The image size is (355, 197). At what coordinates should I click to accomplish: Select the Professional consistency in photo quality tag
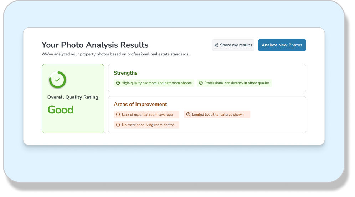(x=234, y=83)
